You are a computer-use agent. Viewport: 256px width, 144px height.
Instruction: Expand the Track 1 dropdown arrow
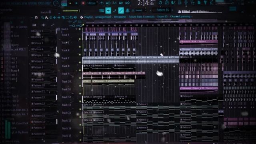click(76, 29)
